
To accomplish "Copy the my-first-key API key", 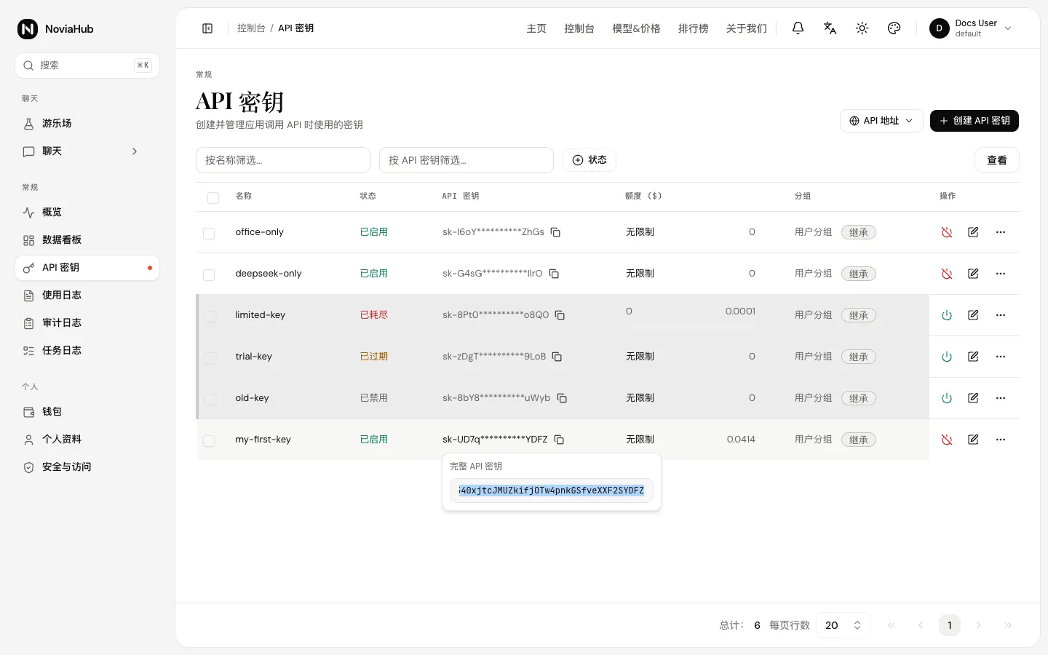I will tap(559, 440).
